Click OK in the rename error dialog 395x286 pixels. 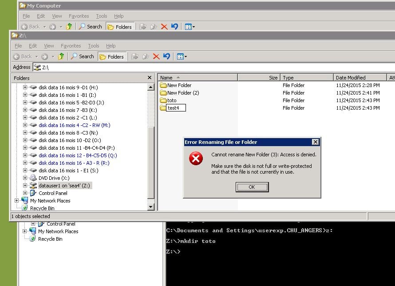[252, 187]
